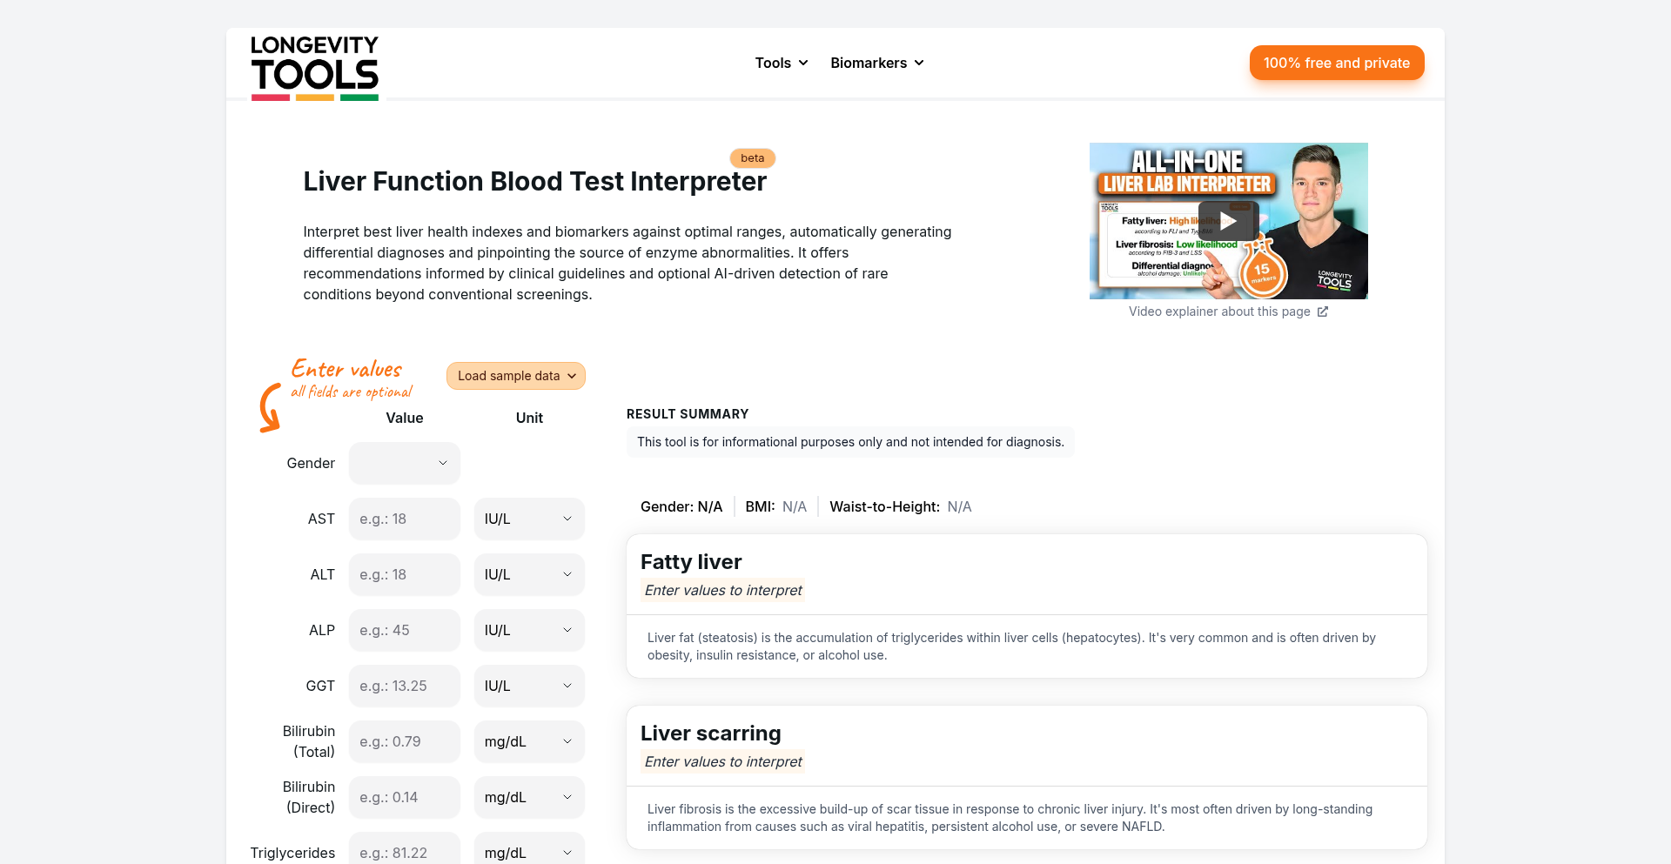Image resolution: width=1671 pixels, height=864 pixels.
Task: Focus the ALT value field
Action: click(x=405, y=575)
